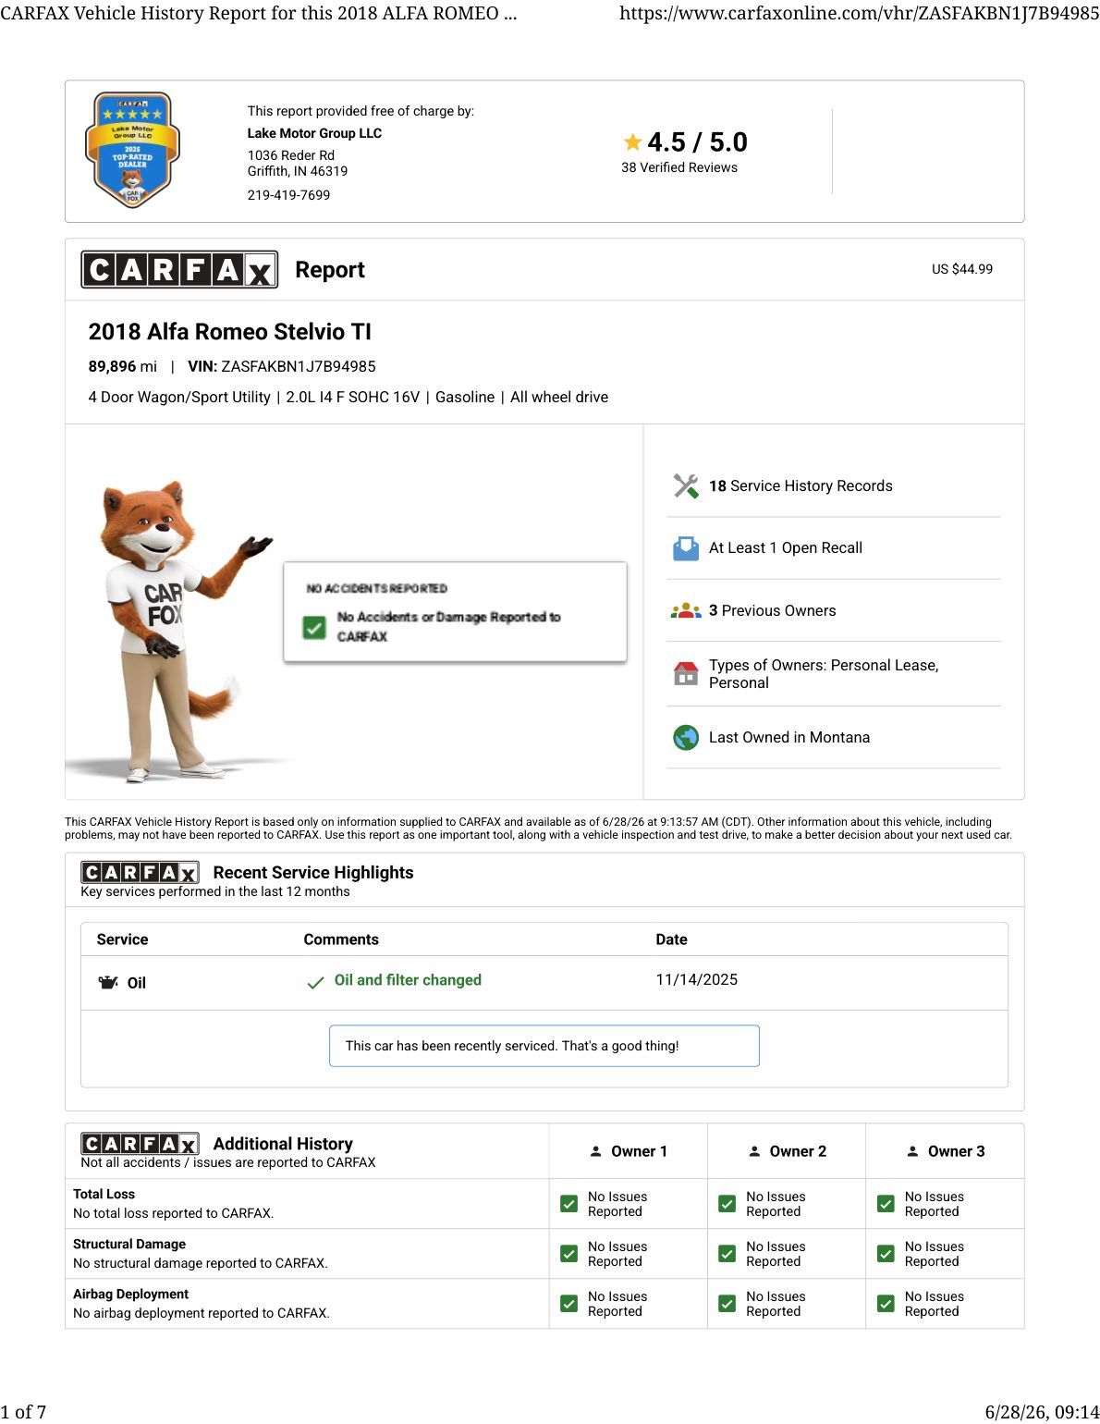Click the Comments column header

click(x=341, y=939)
